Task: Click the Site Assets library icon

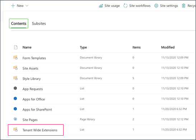Action: (15, 68)
